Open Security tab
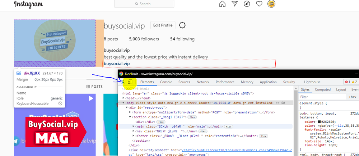 [289, 82]
